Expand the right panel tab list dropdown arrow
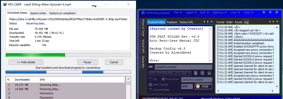 click(277, 22)
